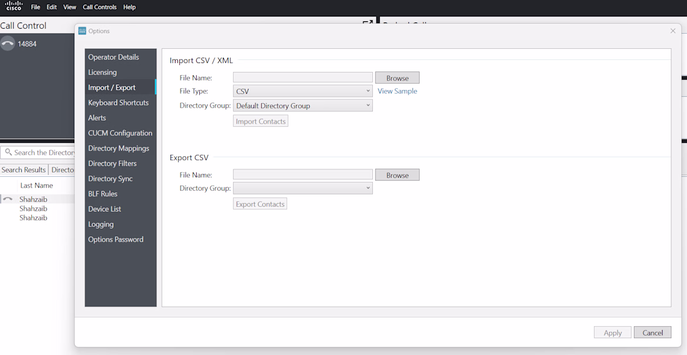Click the Options dialog title icon
Screen dimensions: 687x355
pos(82,31)
